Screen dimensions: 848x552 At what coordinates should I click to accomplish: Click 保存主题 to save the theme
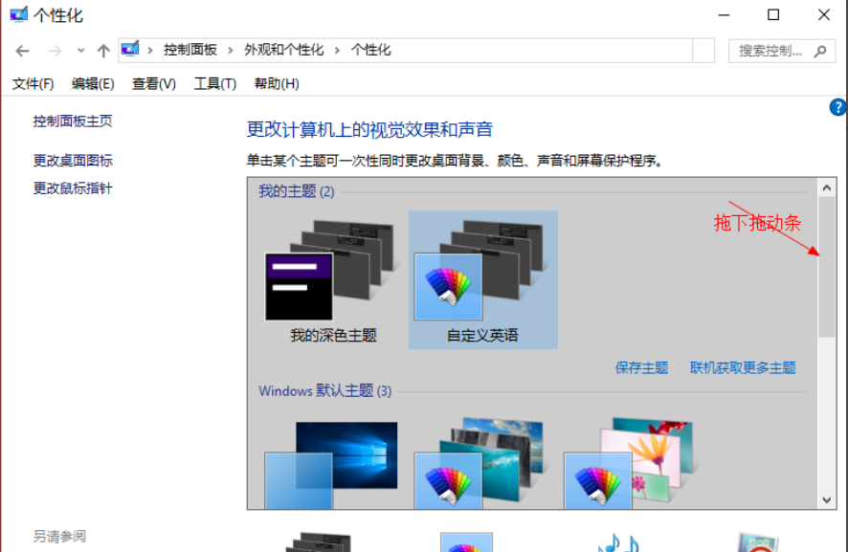640,367
